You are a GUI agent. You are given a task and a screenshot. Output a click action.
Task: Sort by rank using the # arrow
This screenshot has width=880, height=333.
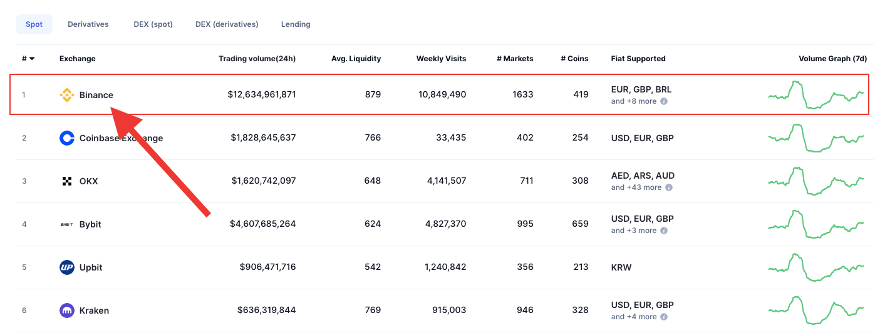point(32,59)
